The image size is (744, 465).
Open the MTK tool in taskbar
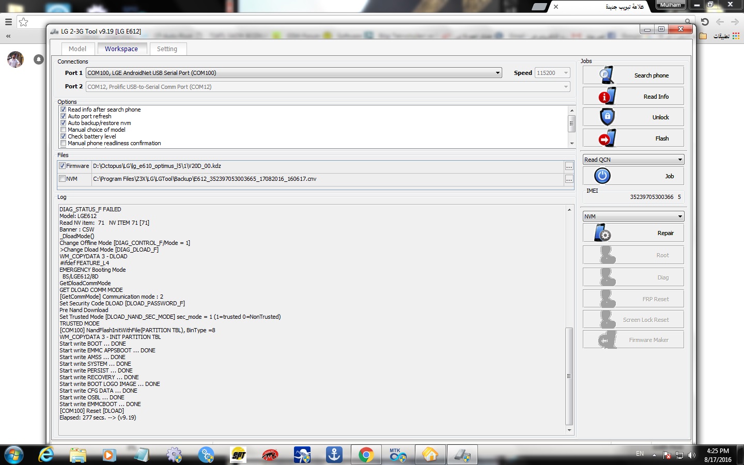pos(398,455)
